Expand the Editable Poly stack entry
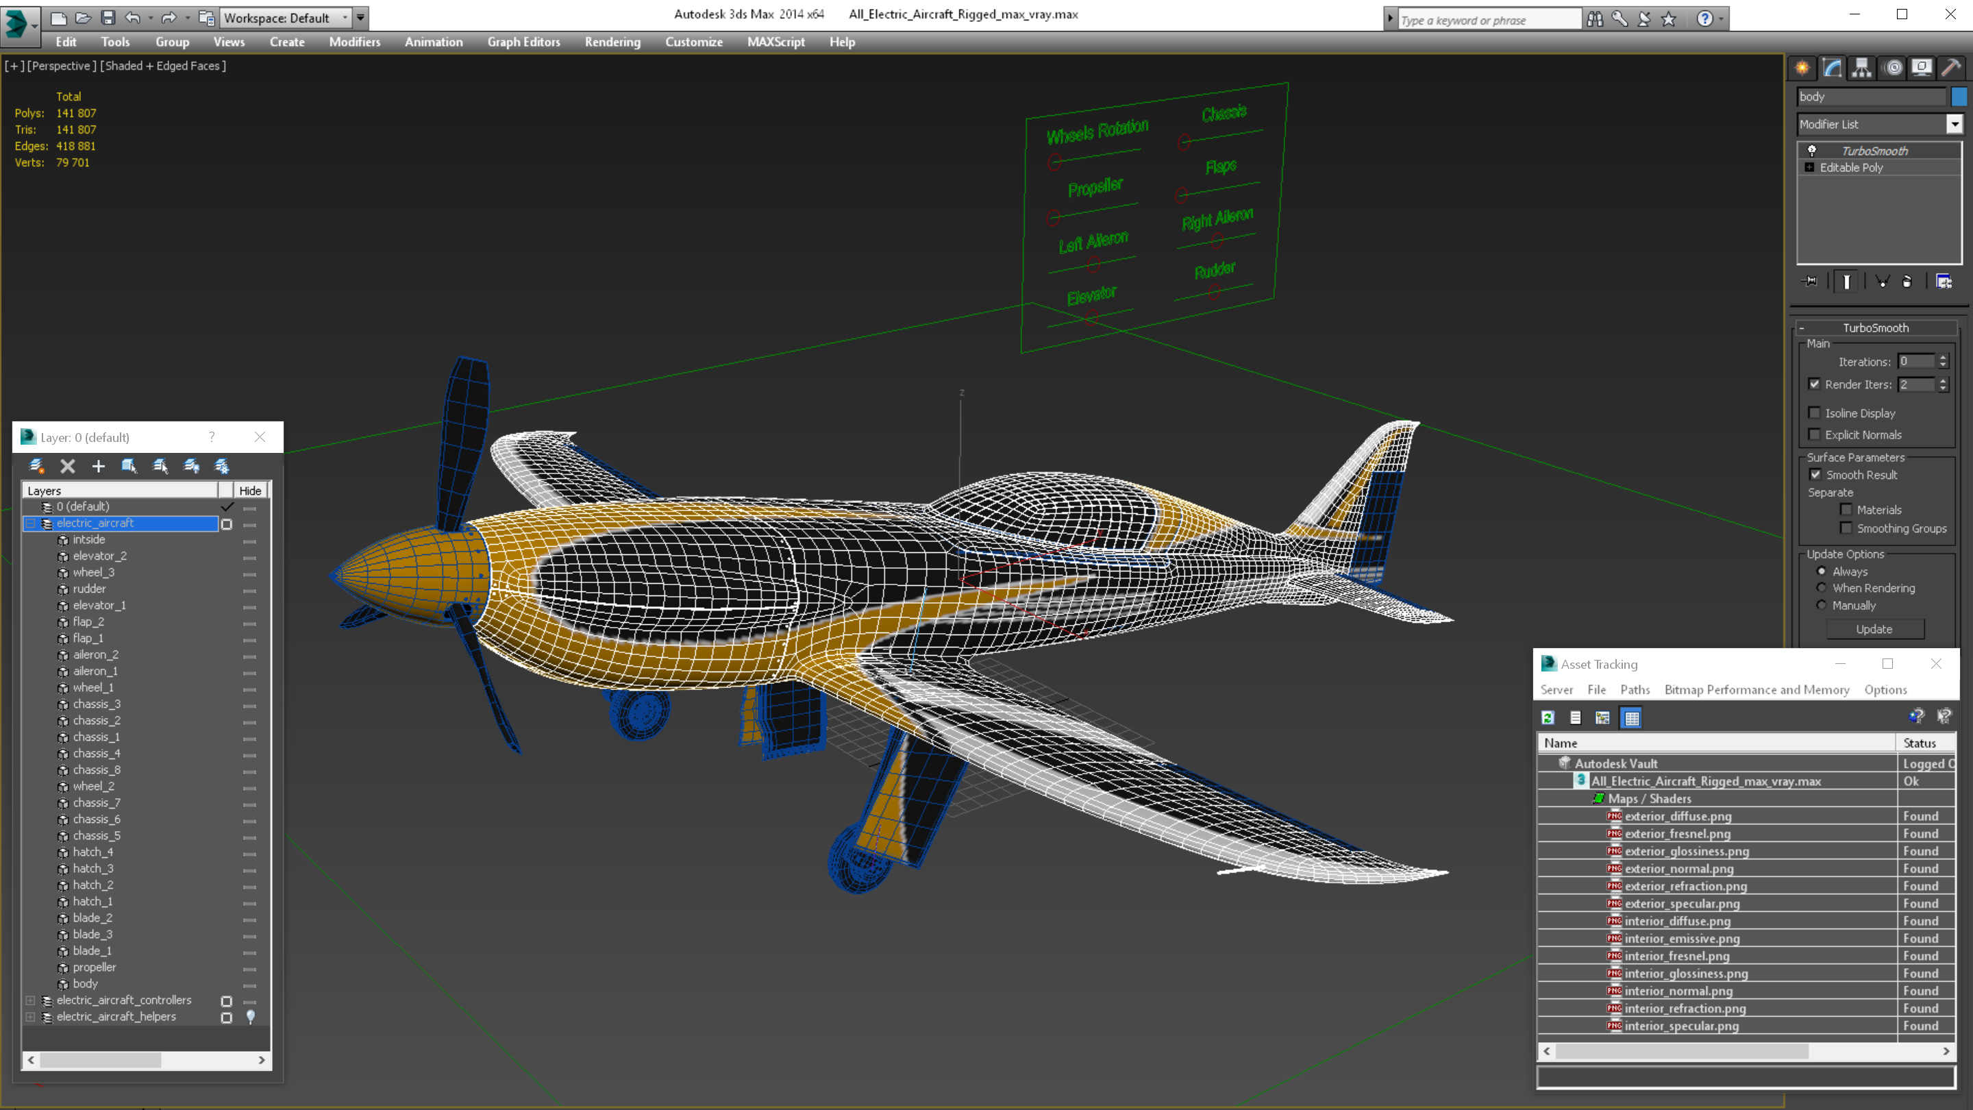1973x1110 pixels. pos(1809,168)
